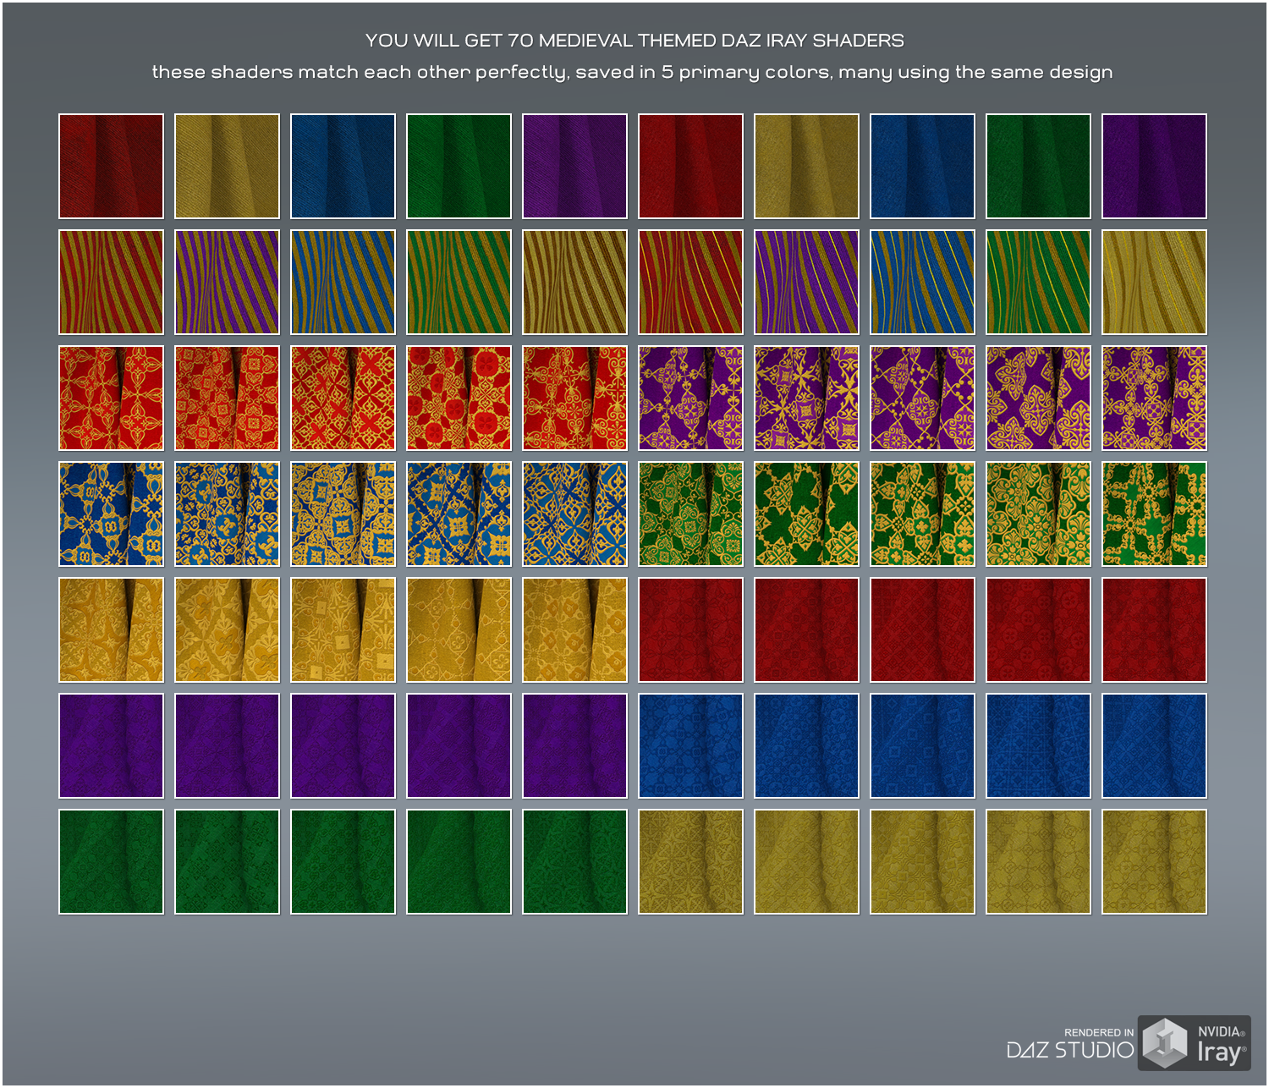Choose blue striped fabric with yellow pinstripes

pyautogui.click(x=922, y=282)
